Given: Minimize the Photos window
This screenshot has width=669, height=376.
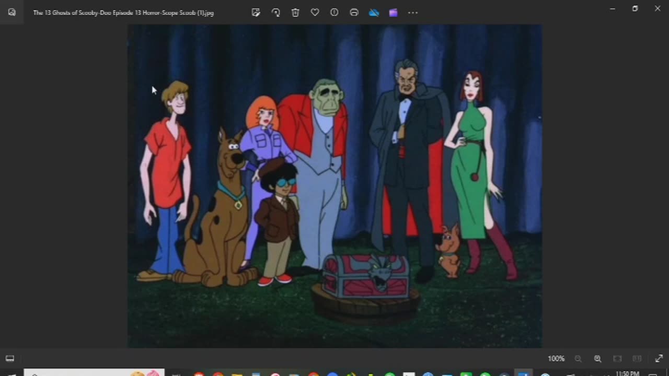Looking at the screenshot, I should [x=613, y=9].
